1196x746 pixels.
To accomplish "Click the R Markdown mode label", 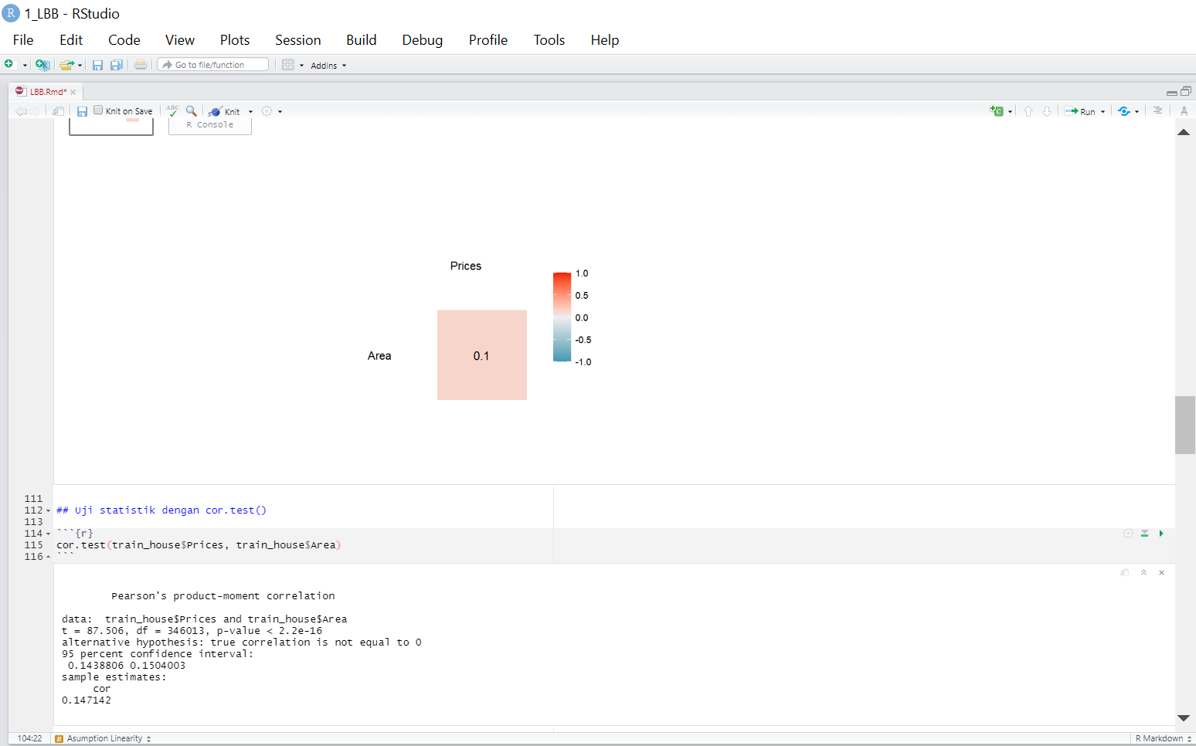I will 1159,738.
